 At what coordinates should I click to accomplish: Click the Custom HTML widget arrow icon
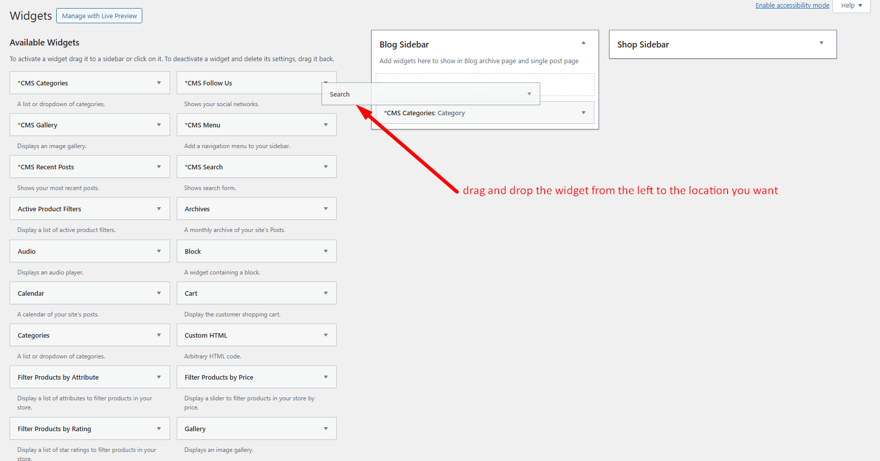pyautogui.click(x=326, y=335)
